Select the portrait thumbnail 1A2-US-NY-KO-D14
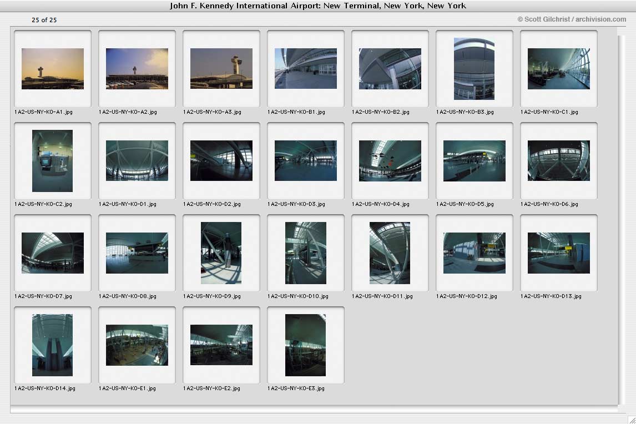Screen dimensions: 636x424 (x=52, y=345)
